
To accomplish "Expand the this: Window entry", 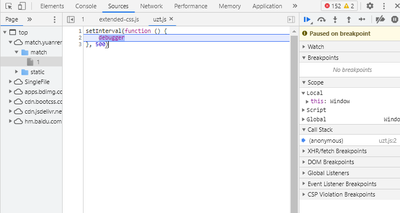I will point(307,102).
